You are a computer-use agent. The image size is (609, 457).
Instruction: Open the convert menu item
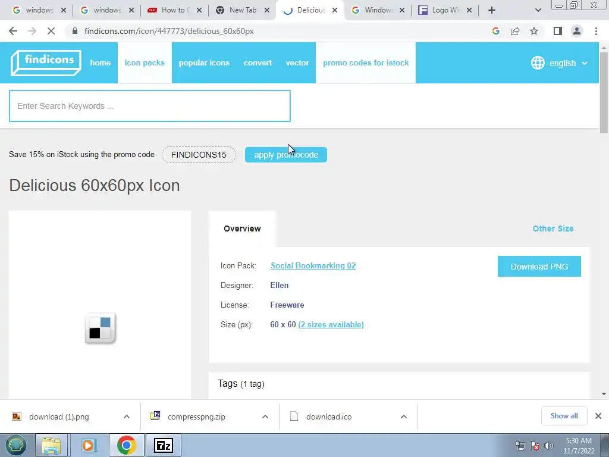pos(258,62)
